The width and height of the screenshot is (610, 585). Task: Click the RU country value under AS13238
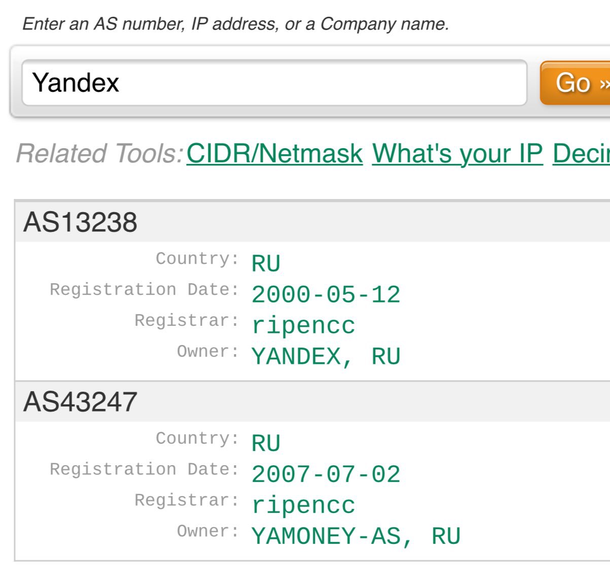(266, 264)
